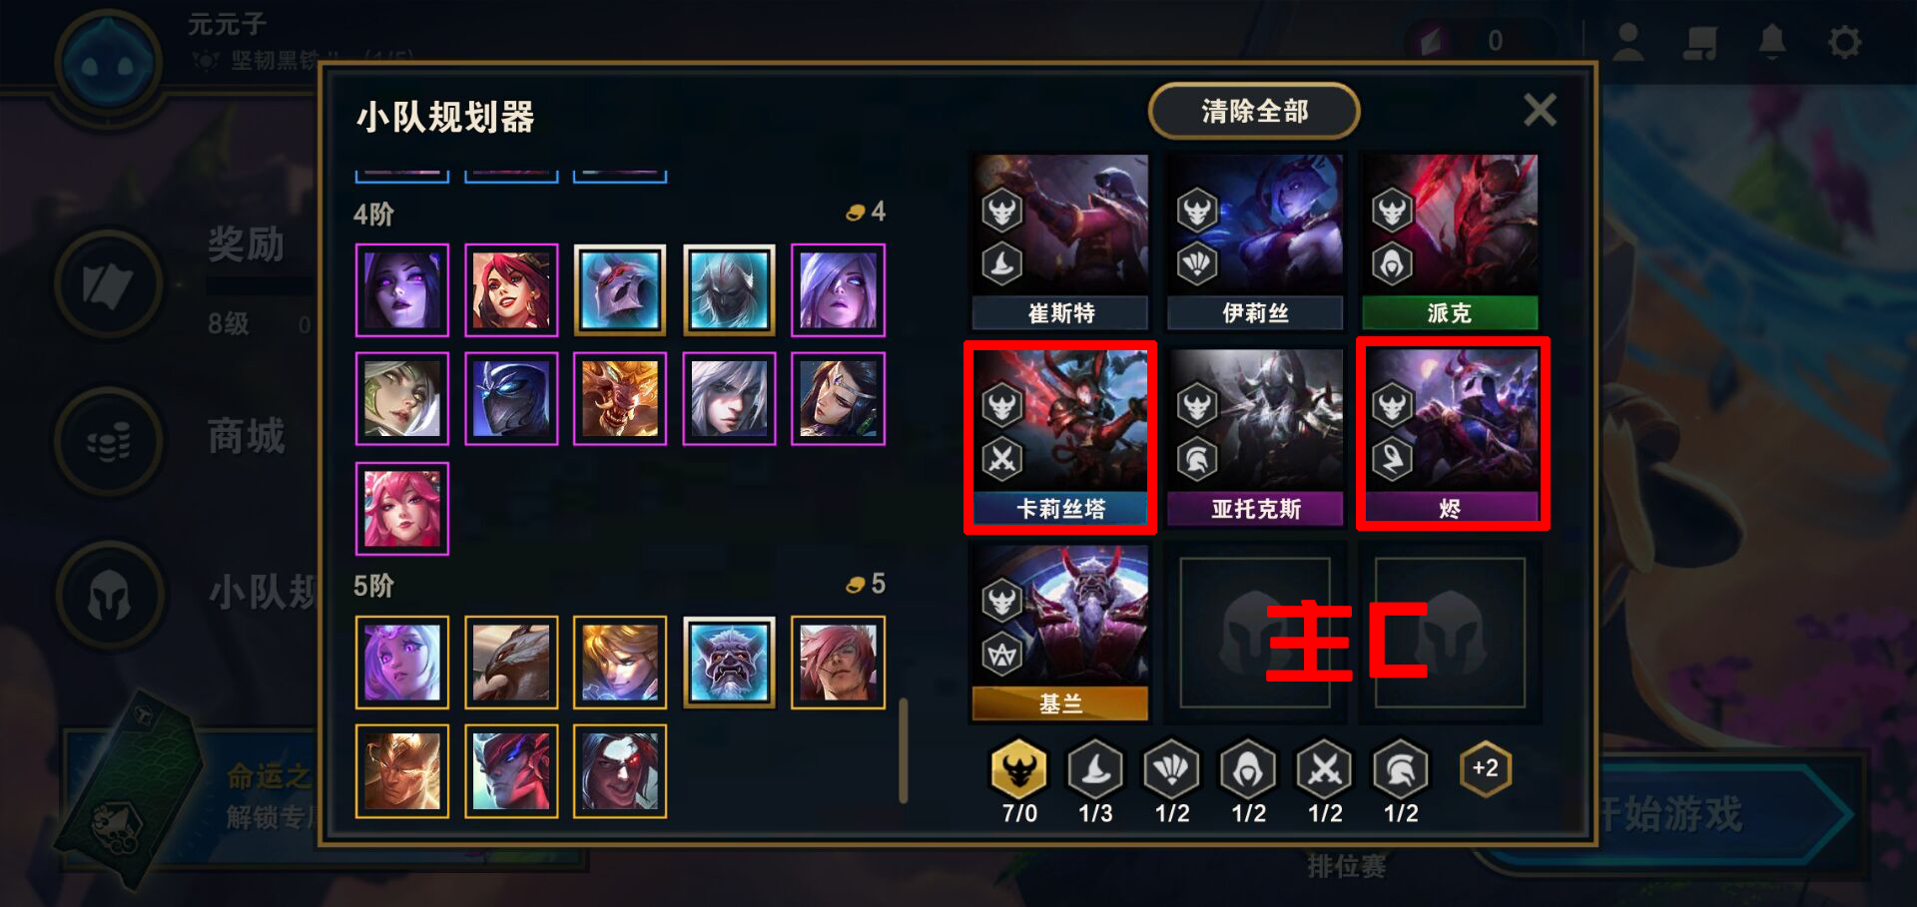Click the 烬 champion card

tap(1451, 437)
